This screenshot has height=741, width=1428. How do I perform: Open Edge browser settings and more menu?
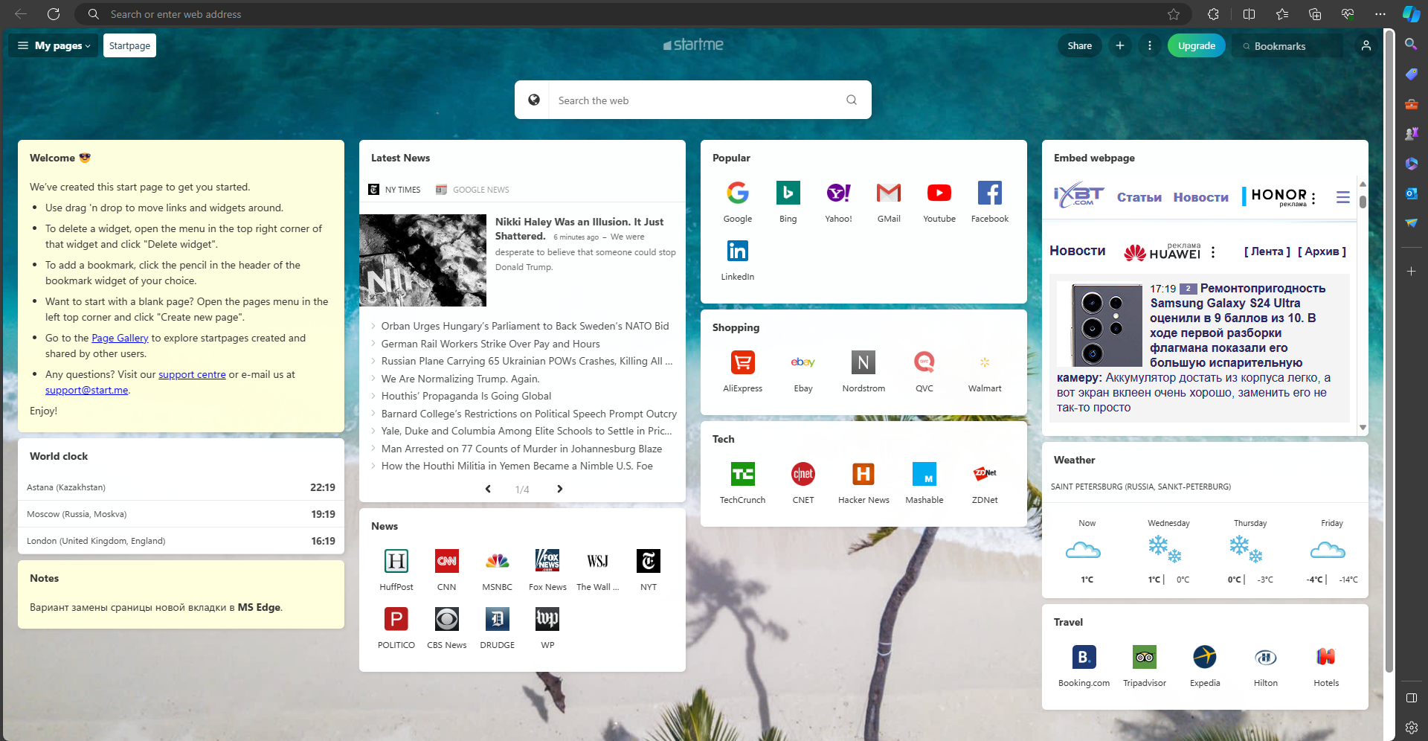pyautogui.click(x=1380, y=14)
